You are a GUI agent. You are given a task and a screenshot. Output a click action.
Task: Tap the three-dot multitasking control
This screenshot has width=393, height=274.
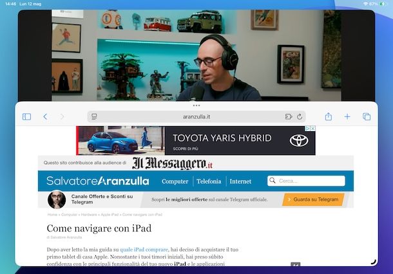pos(196,105)
